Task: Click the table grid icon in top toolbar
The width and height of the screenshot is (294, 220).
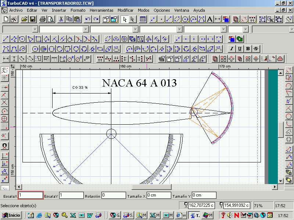Action: (x=143, y=19)
